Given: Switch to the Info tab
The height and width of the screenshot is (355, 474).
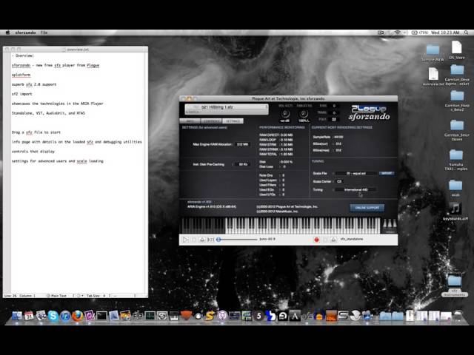Looking at the screenshot, I should click(x=190, y=121).
